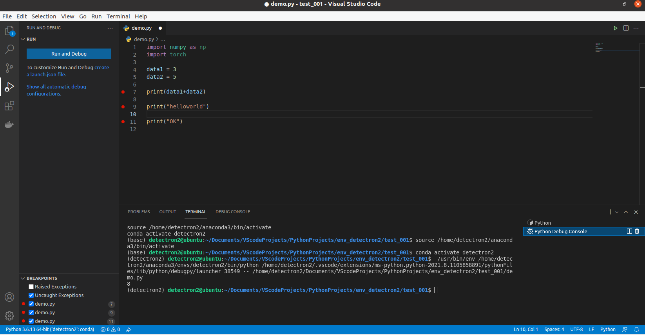Viewport: 645px width, 335px height.
Task: Create a new terminal with plus icon
Action: (x=610, y=212)
